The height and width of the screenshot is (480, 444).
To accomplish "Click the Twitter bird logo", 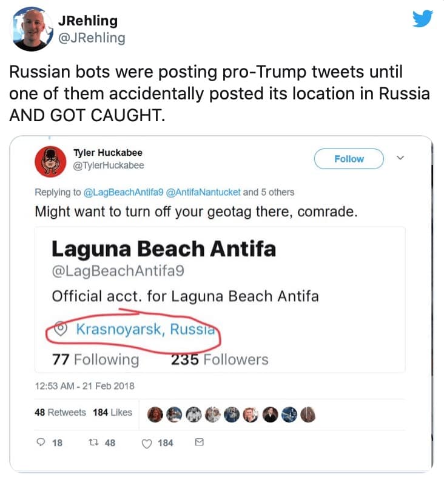I will coord(422,19).
